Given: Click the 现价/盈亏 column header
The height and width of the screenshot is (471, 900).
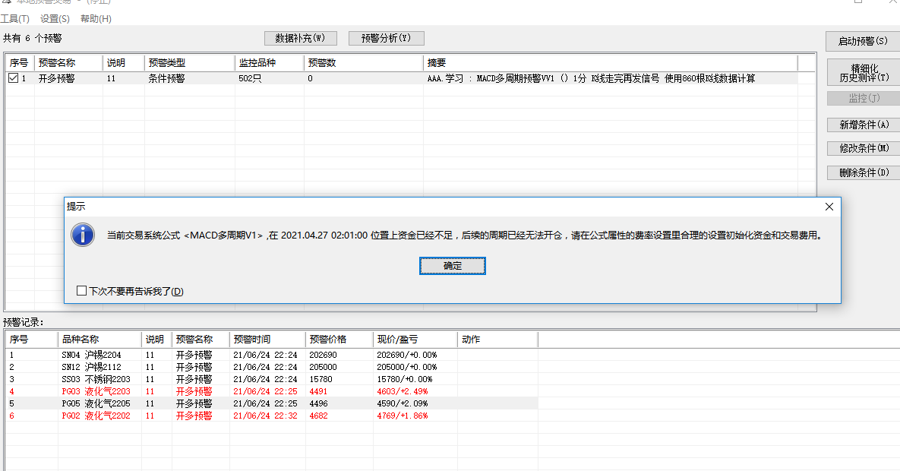Looking at the screenshot, I should [x=415, y=340].
